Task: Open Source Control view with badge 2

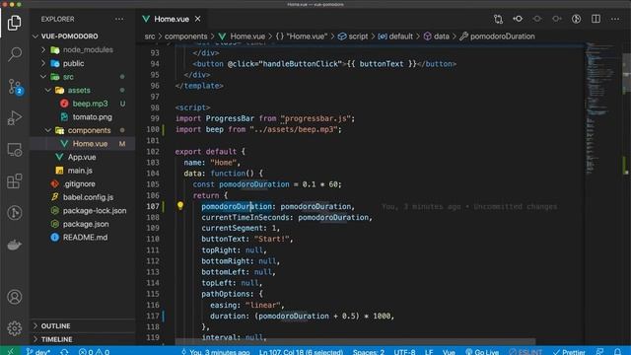Action: (x=15, y=86)
